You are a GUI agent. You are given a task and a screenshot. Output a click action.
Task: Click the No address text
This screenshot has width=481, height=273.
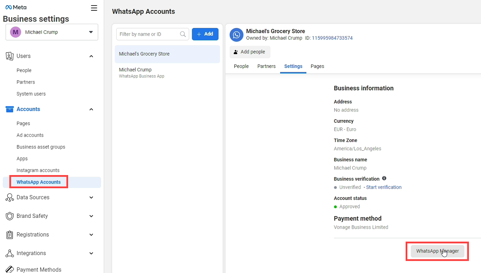346,110
